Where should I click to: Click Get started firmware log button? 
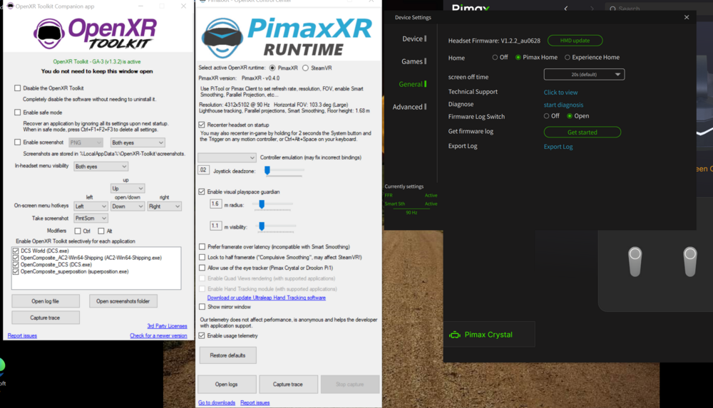pos(582,132)
